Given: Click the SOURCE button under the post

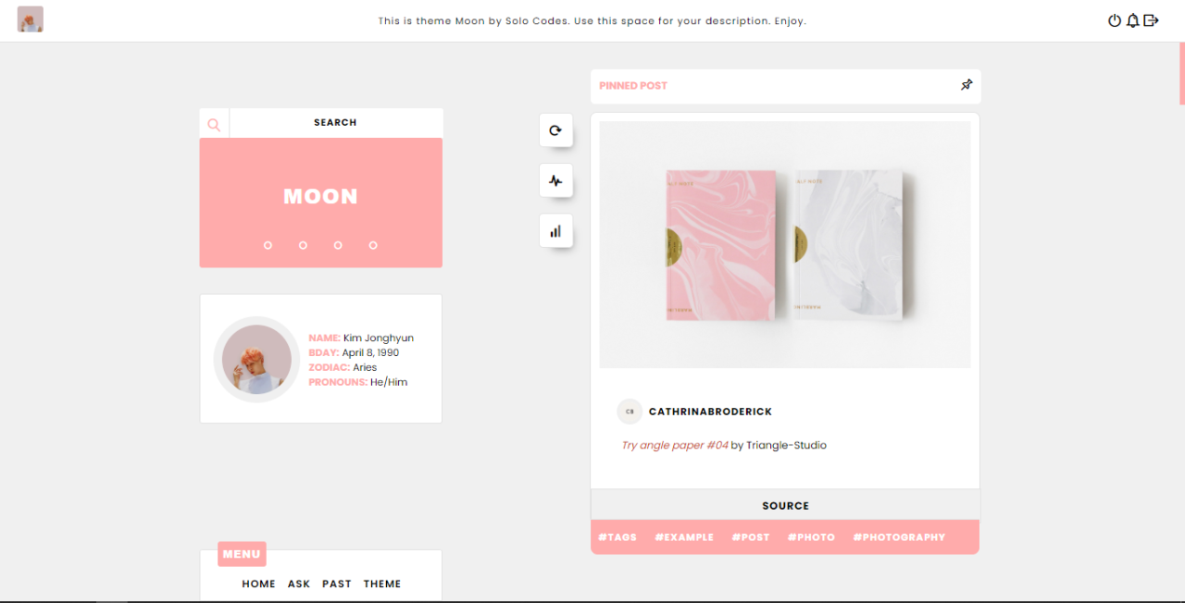Looking at the screenshot, I should click(x=785, y=505).
